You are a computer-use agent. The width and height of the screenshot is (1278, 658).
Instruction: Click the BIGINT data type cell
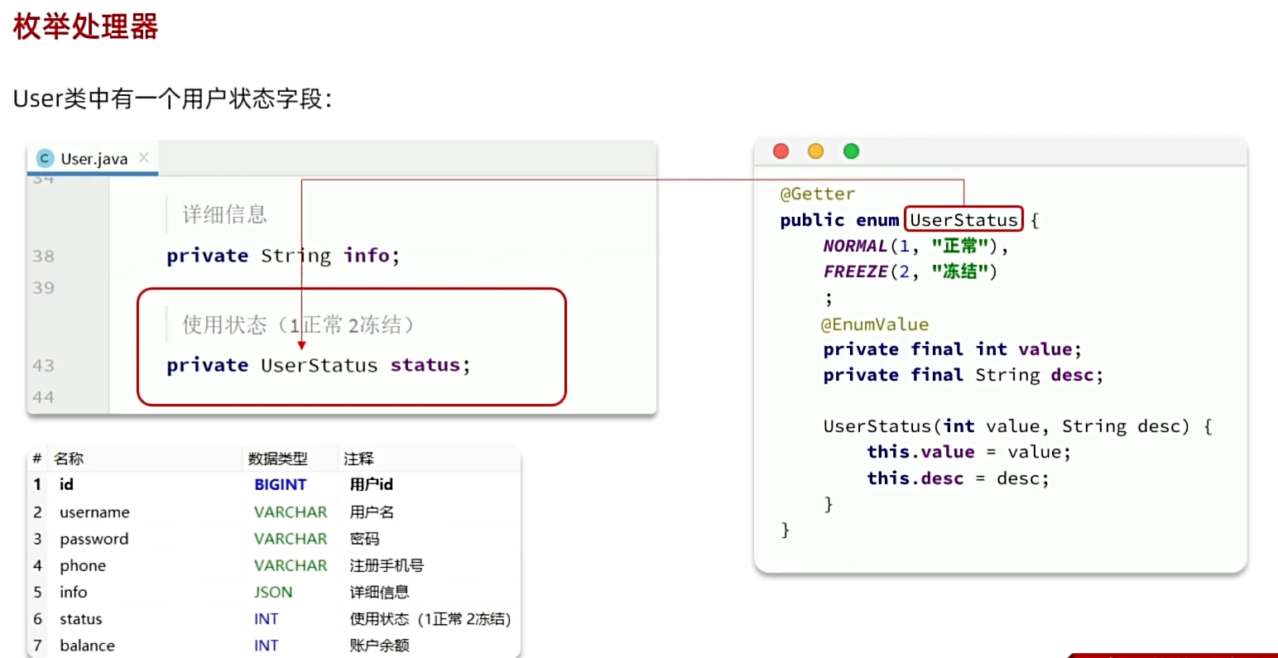pyautogui.click(x=280, y=484)
